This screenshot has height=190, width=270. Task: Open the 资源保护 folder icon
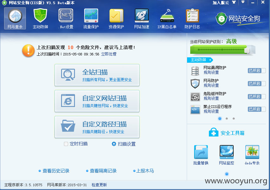click(116, 16)
